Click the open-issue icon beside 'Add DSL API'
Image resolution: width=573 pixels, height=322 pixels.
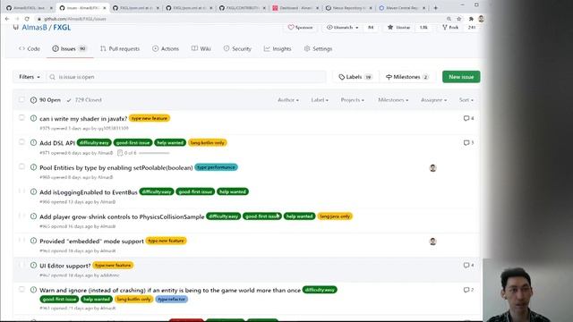(x=34, y=143)
